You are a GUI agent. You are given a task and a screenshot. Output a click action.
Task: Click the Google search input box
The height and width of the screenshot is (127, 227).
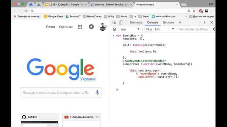pos(61,92)
